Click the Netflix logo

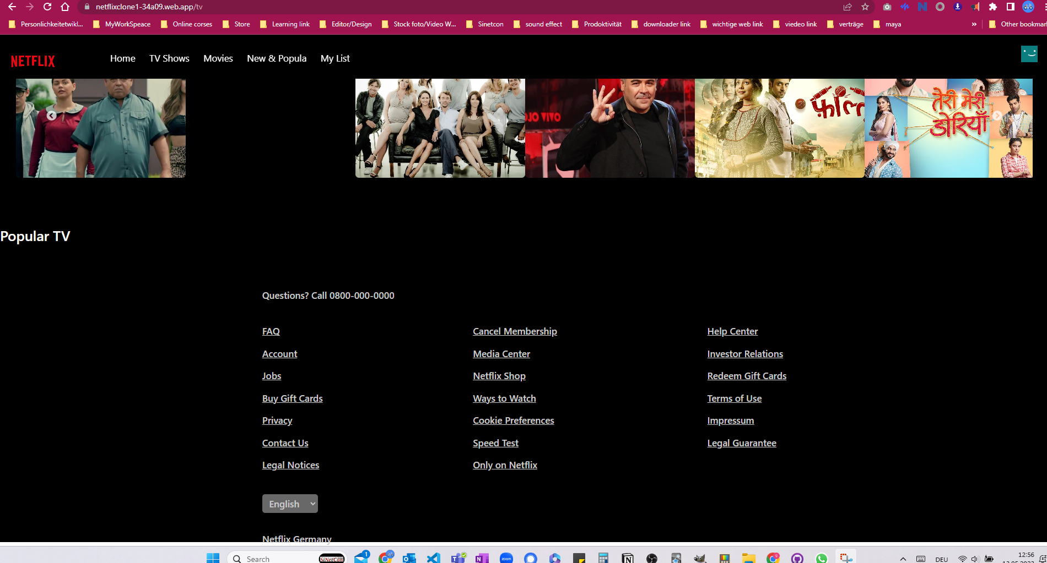33,61
